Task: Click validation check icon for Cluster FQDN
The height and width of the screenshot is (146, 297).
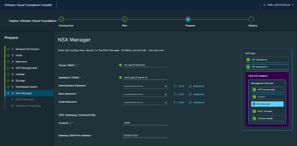Action: (120, 65)
